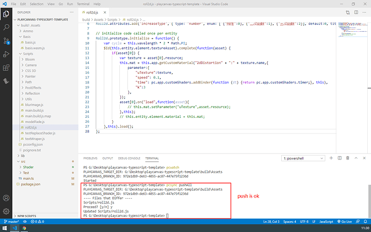The width and height of the screenshot is (371, 232).
Task: Open the notifications bell in status bar
Action: tap(365, 222)
